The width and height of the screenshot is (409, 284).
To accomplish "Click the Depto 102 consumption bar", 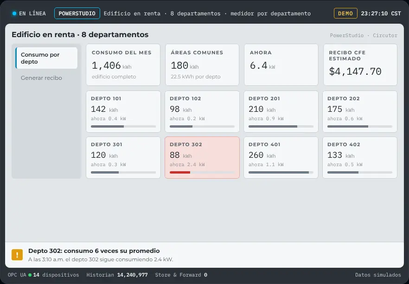I will [x=202, y=126].
